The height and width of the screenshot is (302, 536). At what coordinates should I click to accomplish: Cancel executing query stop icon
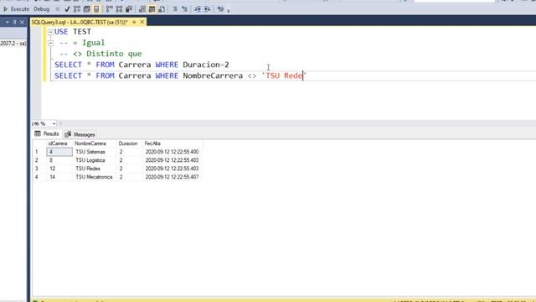click(58, 9)
